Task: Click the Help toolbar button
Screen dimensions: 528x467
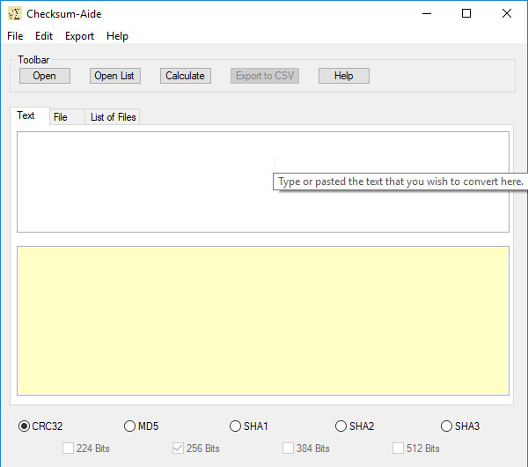Action: pos(344,76)
